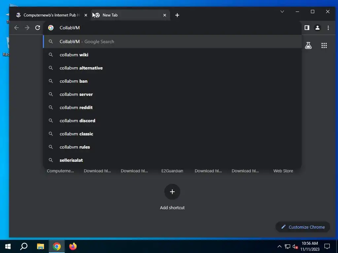This screenshot has width=338, height=253.
Task: Click the muted volume tray icon
Action: pyautogui.click(x=295, y=246)
